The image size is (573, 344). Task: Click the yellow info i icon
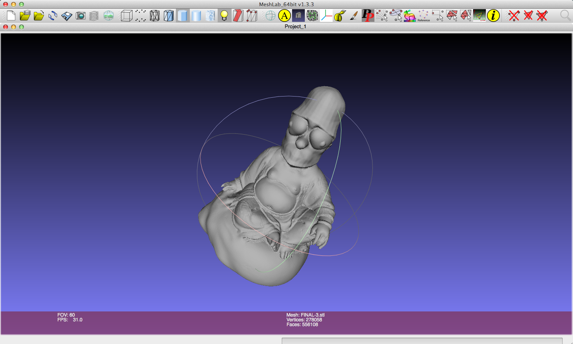pos(493,16)
